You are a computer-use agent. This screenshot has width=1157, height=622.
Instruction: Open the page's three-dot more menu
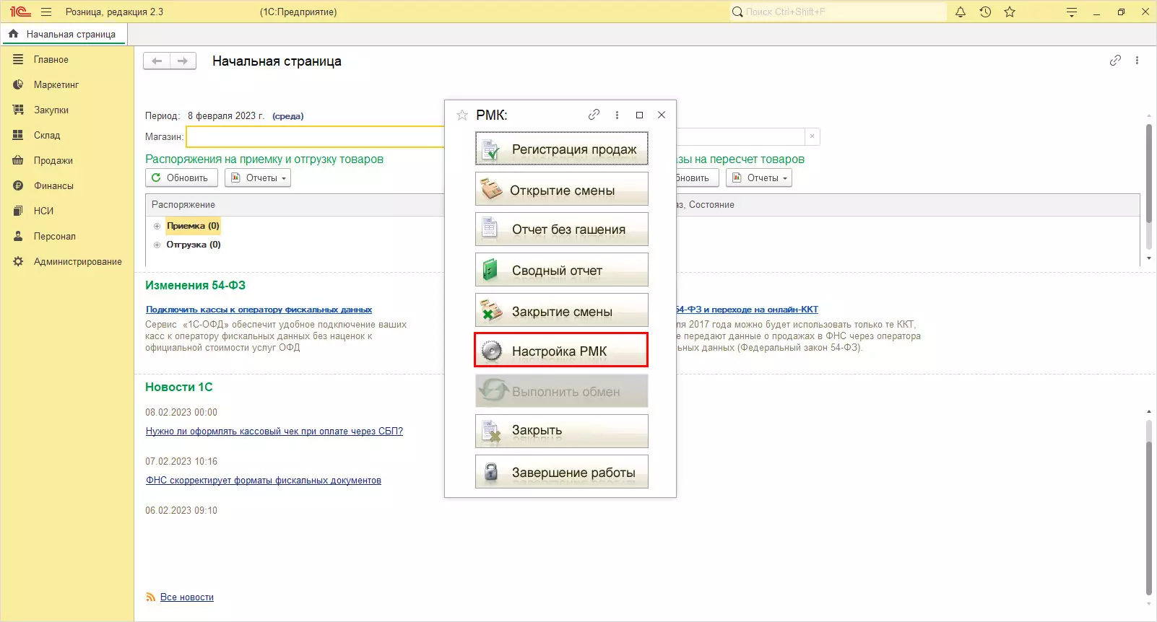pyautogui.click(x=1137, y=61)
